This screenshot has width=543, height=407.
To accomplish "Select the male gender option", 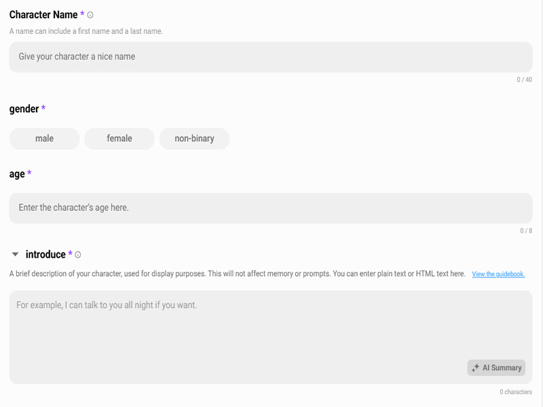I will pyautogui.click(x=44, y=139).
